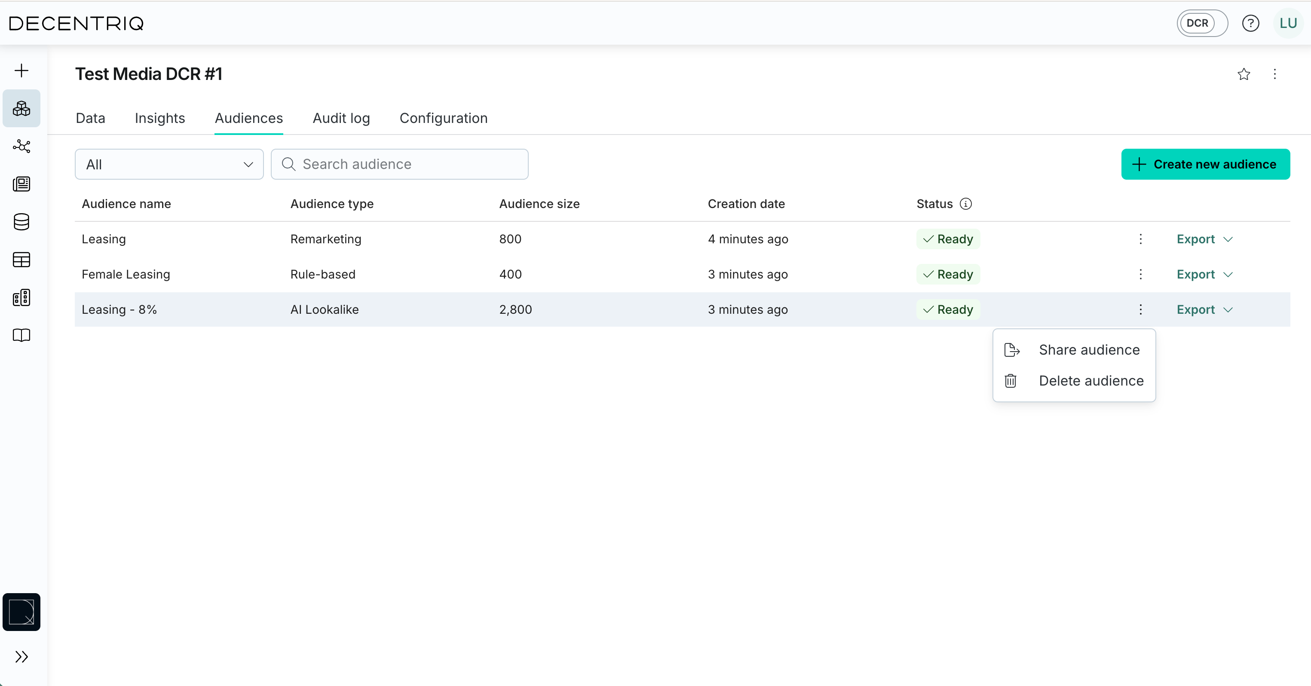Open the book documentation sidebar icon

click(x=21, y=335)
